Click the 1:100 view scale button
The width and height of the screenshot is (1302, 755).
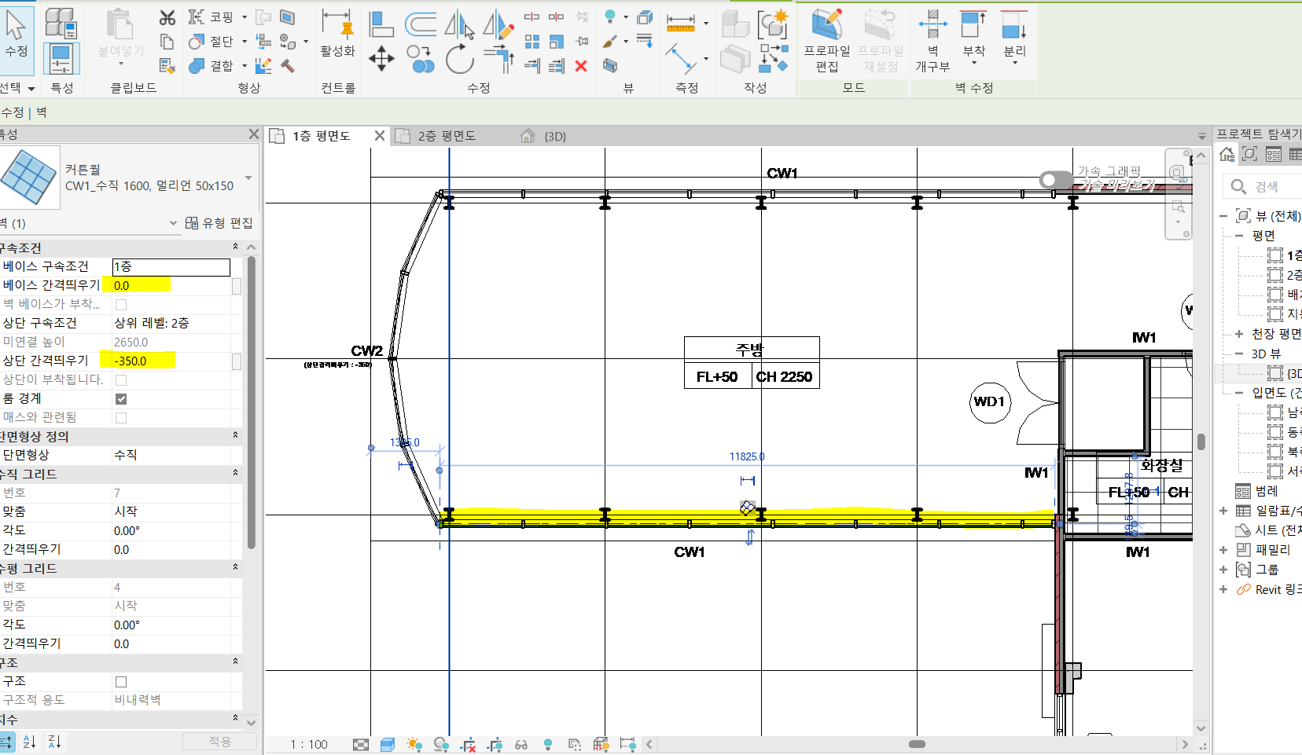click(x=309, y=744)
